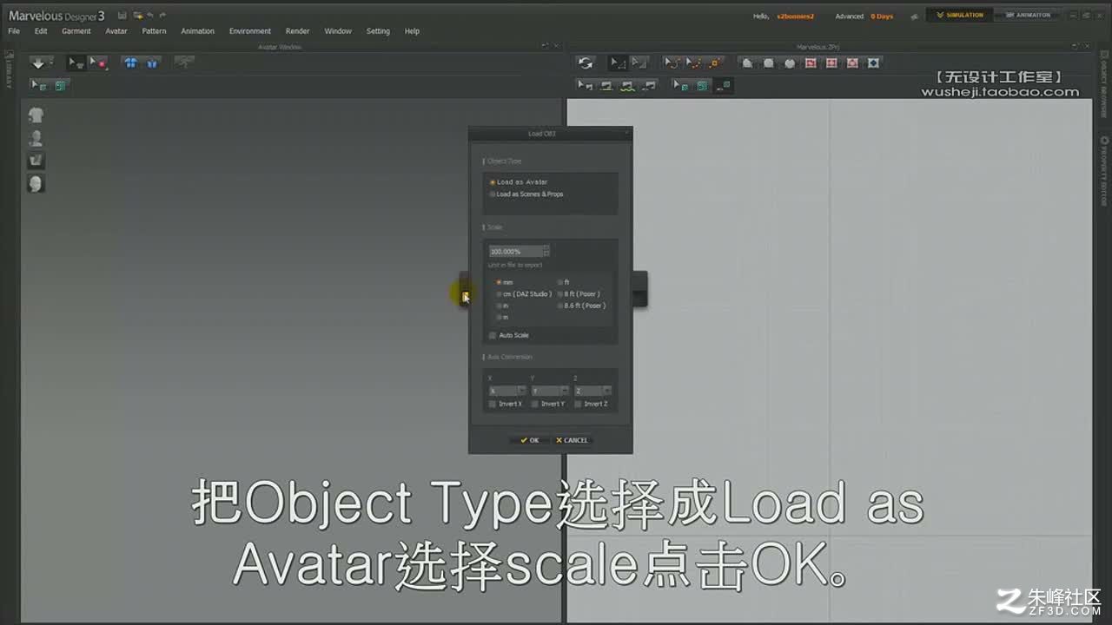Click the head-shaped icon on left sidebar
This screenshot has width=1112, height=625.
coord(36,183)
